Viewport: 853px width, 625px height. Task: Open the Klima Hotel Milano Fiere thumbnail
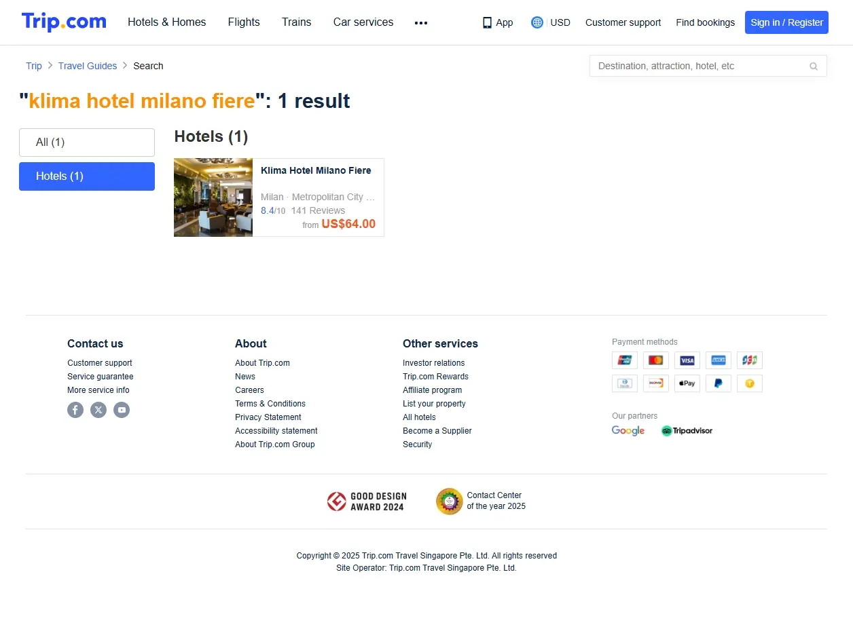[213, 197]
